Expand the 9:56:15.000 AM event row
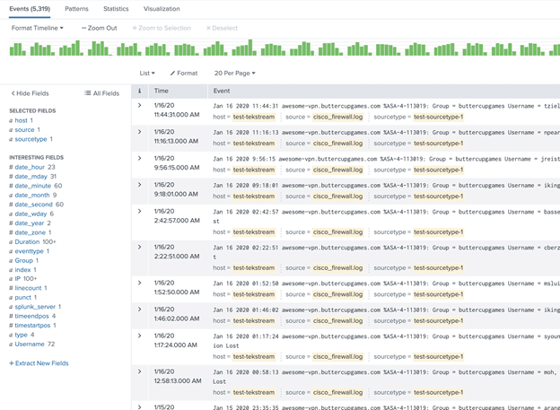Image resolution: width=560 pixels, height=410 pixels. point(140,158)
